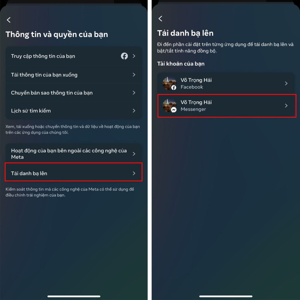Expand chevron on the Messenger account row
Viewport: 300px width, 300px height.
[x=286, y=105]
